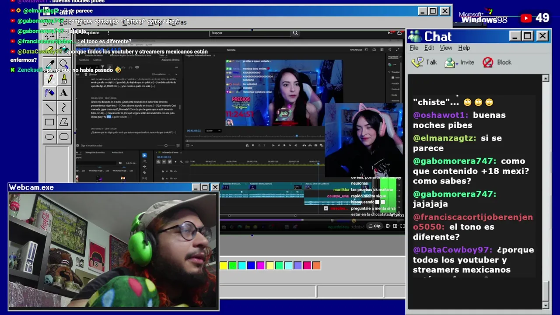Click stop in the Premiere program monitor
Image resolution: width=560 pixels, height=315 pixels.
tap(284, 145)
